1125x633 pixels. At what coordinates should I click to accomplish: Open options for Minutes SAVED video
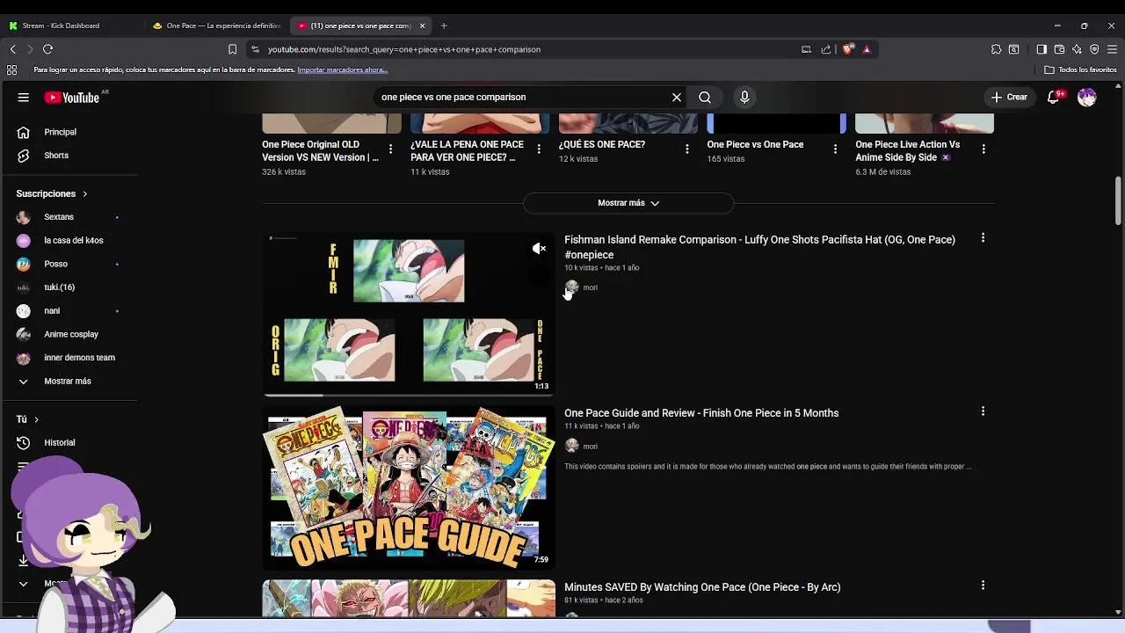983,585
